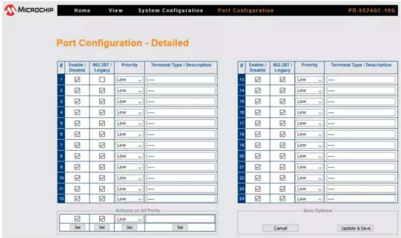Toggle 802.3BT/Legacy checkbox for port 3

pyautogui.click(x=102, y=101)
